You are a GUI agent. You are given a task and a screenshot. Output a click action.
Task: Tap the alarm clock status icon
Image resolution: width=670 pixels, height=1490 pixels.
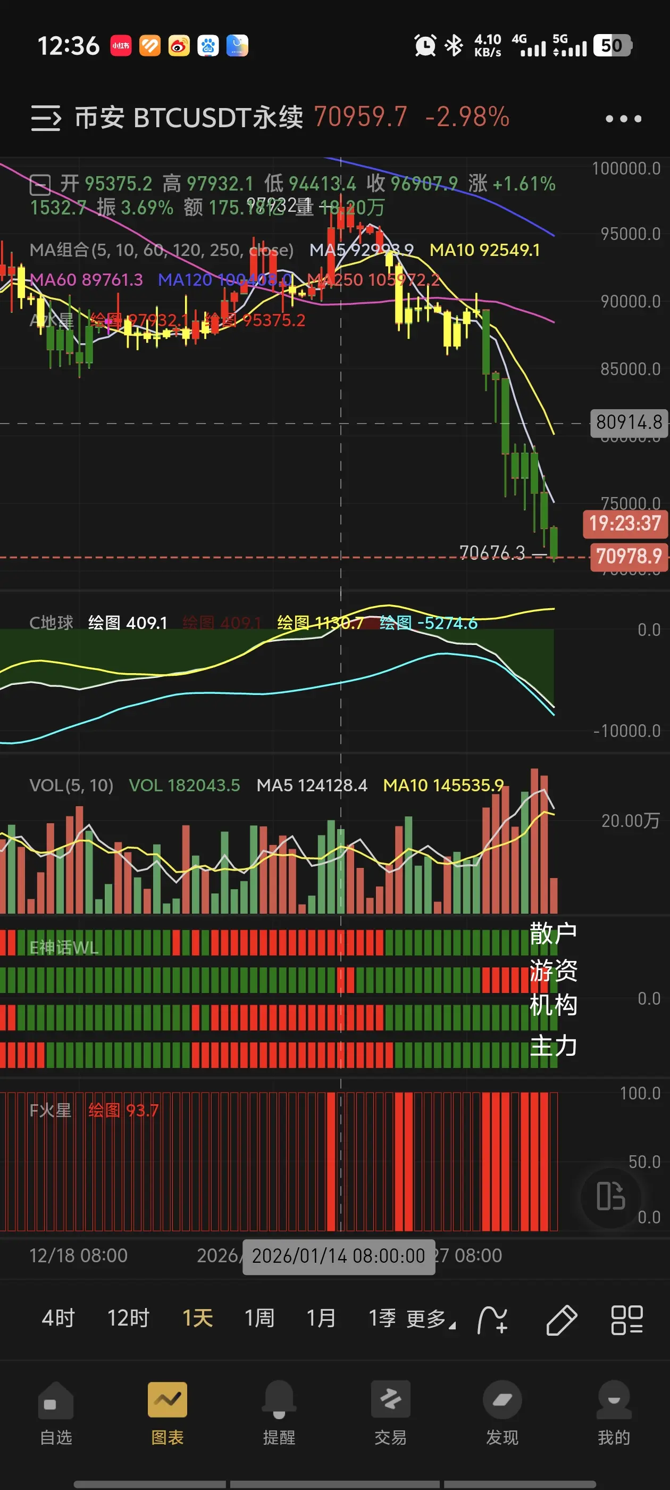pos(425,46)
